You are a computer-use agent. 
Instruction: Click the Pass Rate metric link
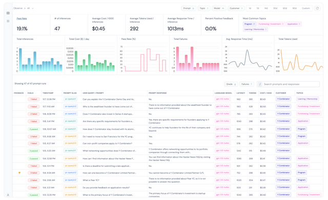[x=22, y=18]
